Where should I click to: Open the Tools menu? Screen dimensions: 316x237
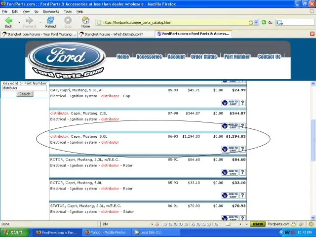[68, 11]
